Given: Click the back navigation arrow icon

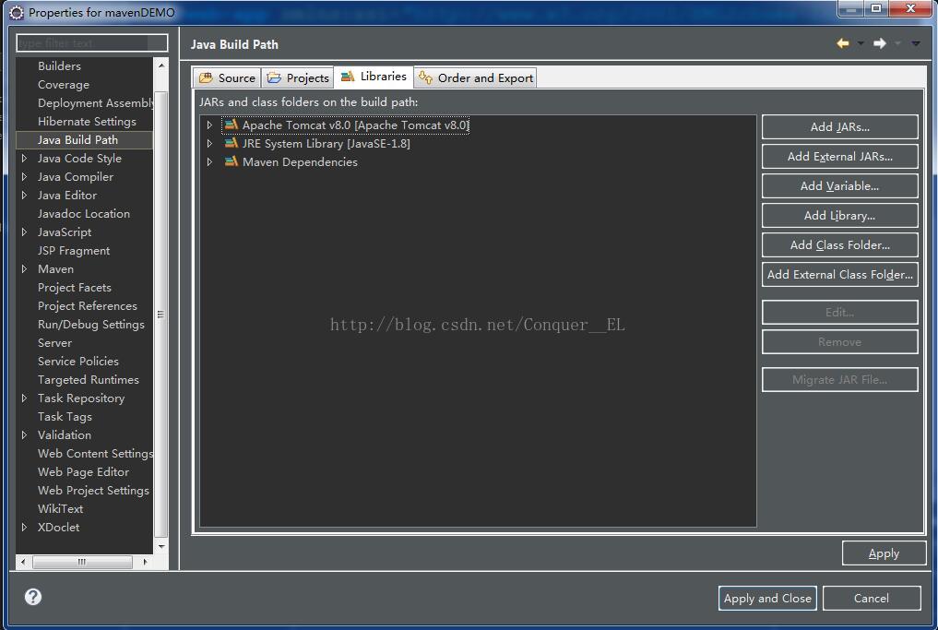Looking at the screenshot, I should 842,43.
